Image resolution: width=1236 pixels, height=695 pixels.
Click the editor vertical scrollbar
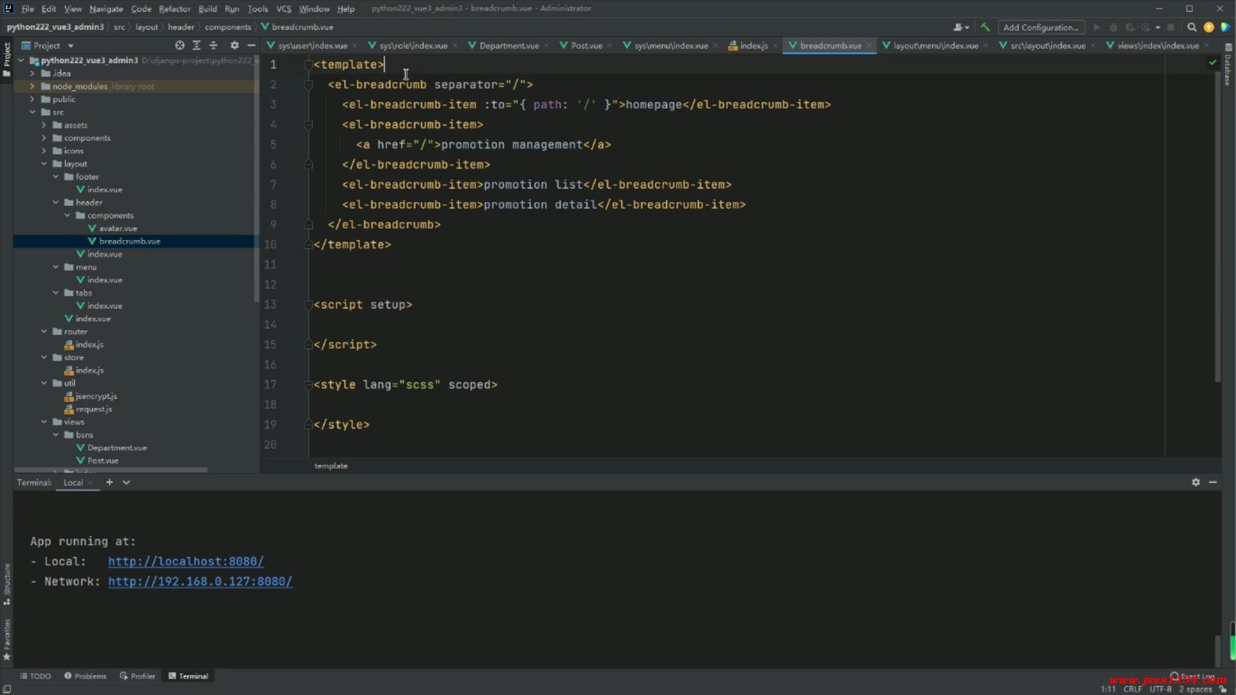1217,225
